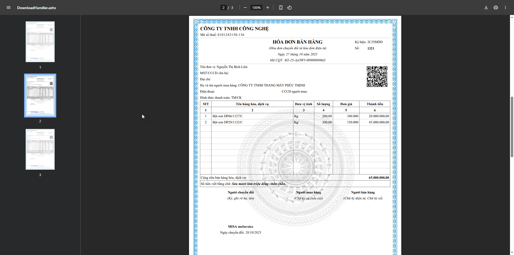Select the page number input field
Screen dimensions: 514x255
pyautogui.click(x=224, y=7)
